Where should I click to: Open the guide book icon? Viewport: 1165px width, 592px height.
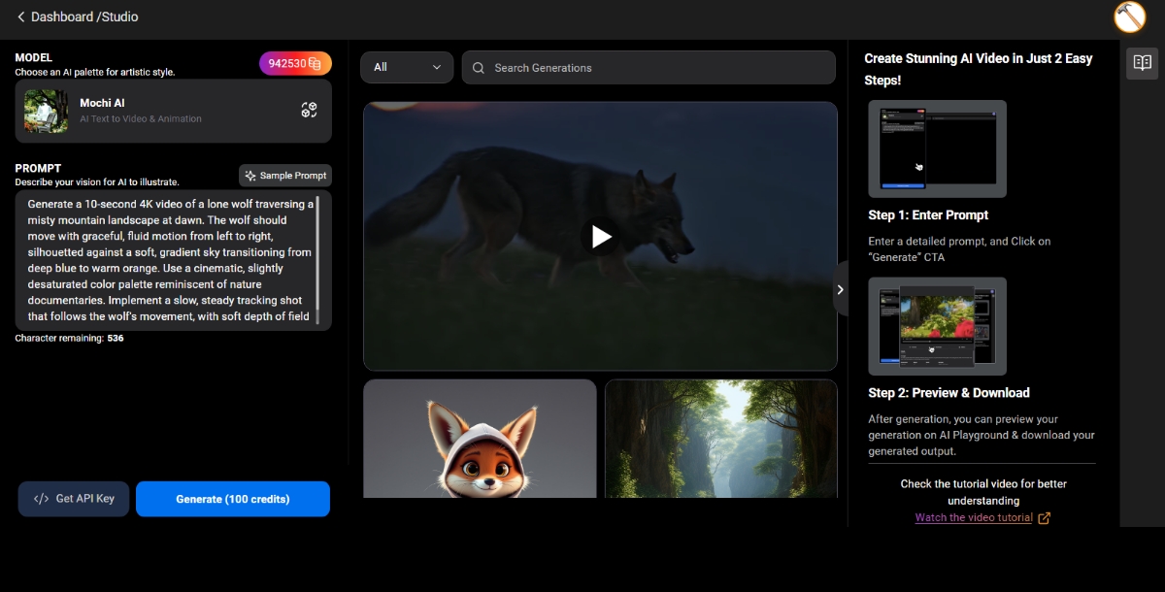1143,63
